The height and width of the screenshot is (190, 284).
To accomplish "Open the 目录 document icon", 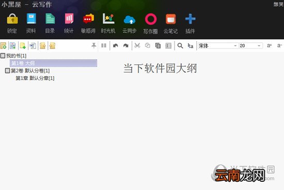I will coord(50,19).
